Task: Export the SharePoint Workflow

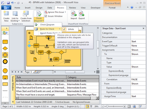Action: pos(82,15)
